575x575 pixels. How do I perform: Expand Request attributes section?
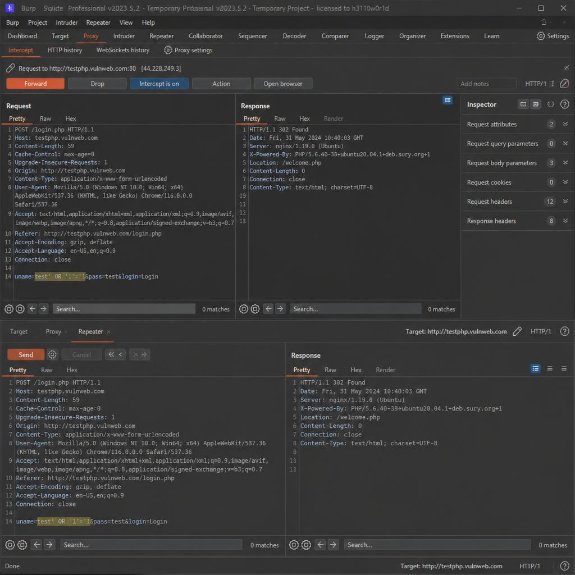[x=565, y=124]
